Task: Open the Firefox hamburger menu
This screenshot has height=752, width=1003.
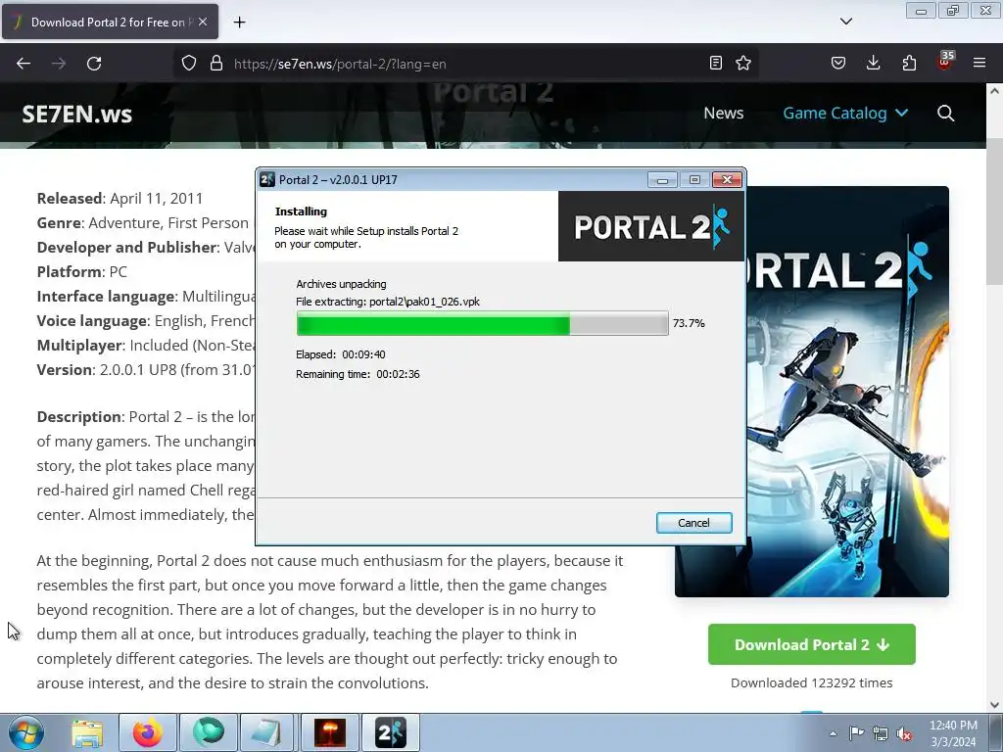Action: [979, 63]
